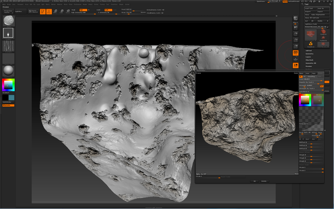Expand the SubTool palette section
This screenshot has height=209, width=334.
click(309, 51)
